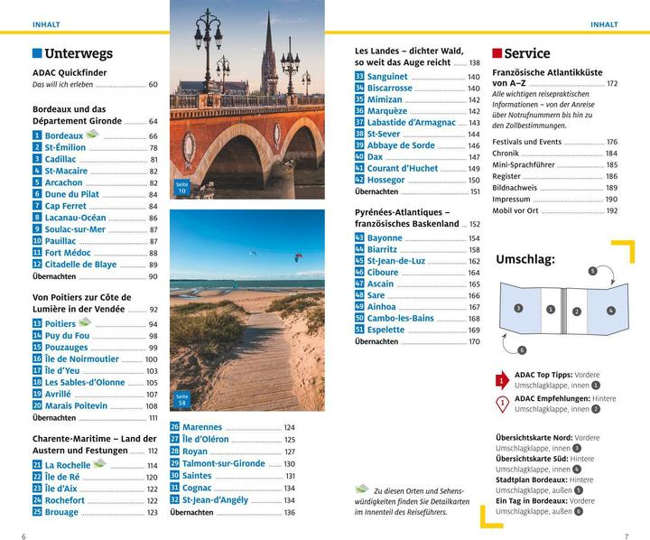Open the Bordeaux bridge photograph
This screenshot has height=540, width=650.
(x=247, y=99)
